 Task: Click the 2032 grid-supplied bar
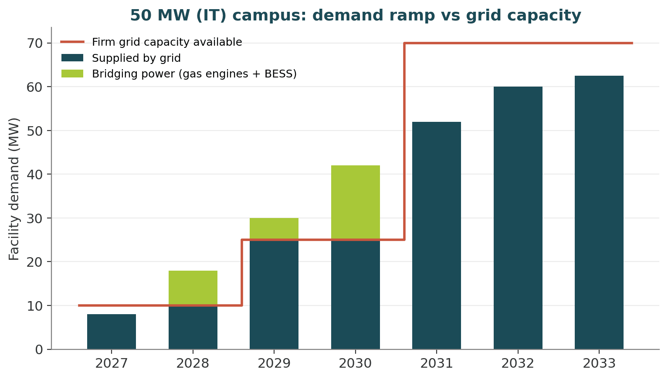point(518,218)
